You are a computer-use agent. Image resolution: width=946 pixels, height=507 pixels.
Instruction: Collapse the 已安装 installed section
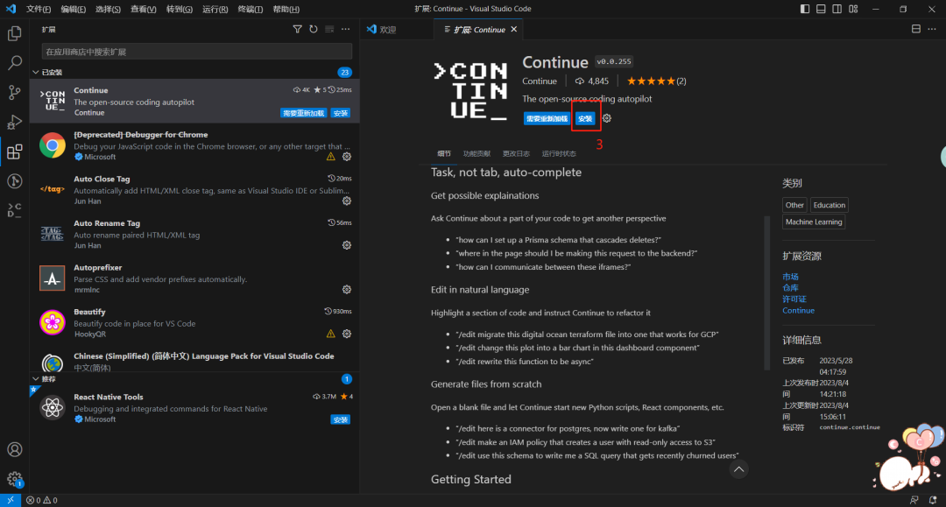click(x=36, y=73)
